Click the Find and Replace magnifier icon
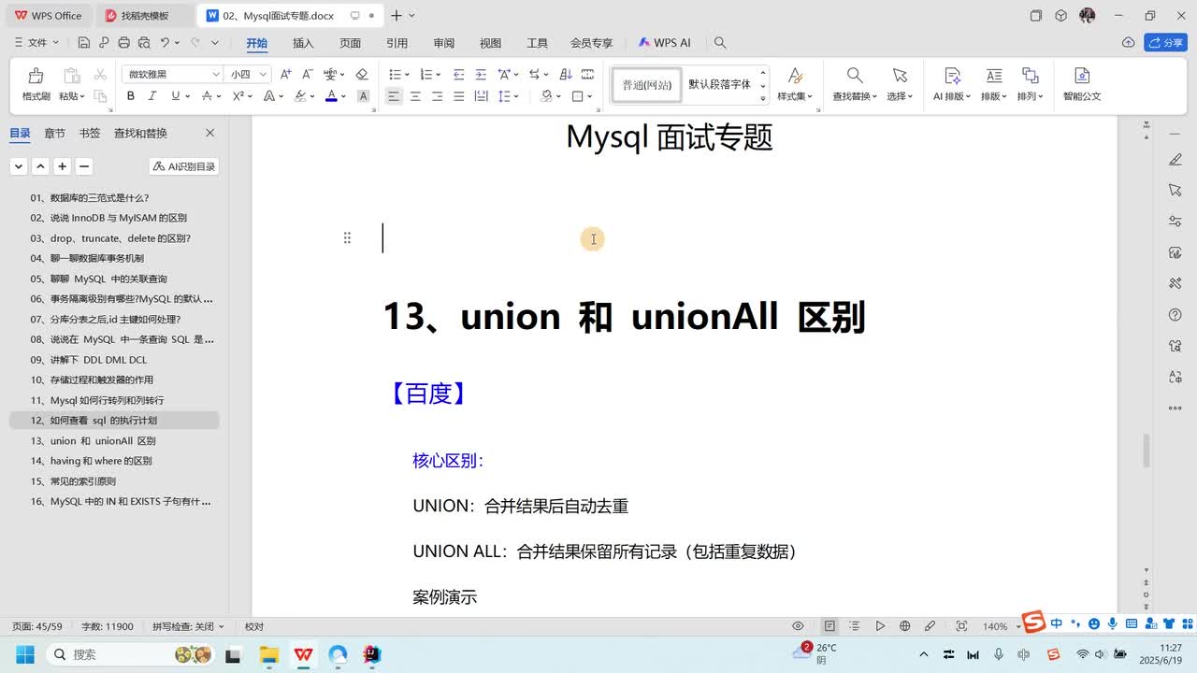 click(x=854, y=76)
